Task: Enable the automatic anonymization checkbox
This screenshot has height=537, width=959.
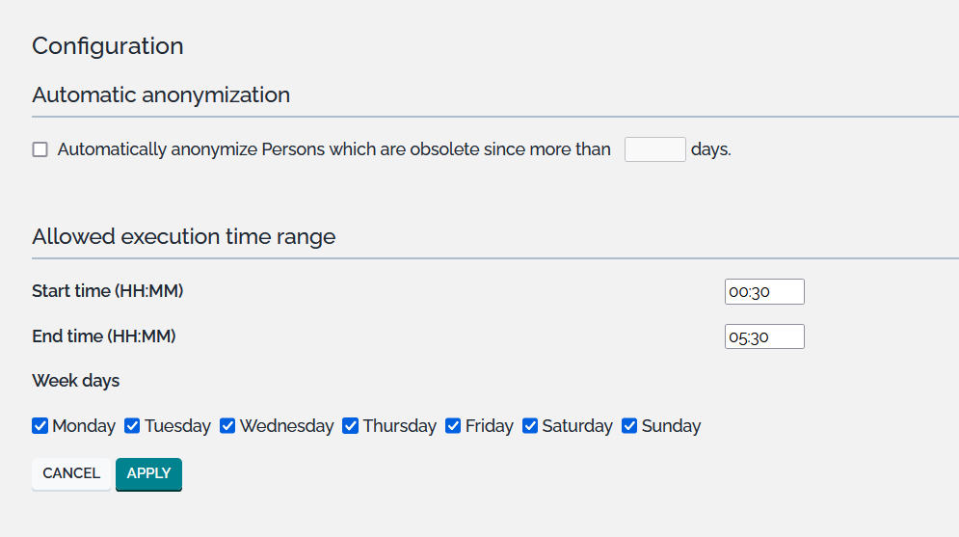Action: [40, 149]
